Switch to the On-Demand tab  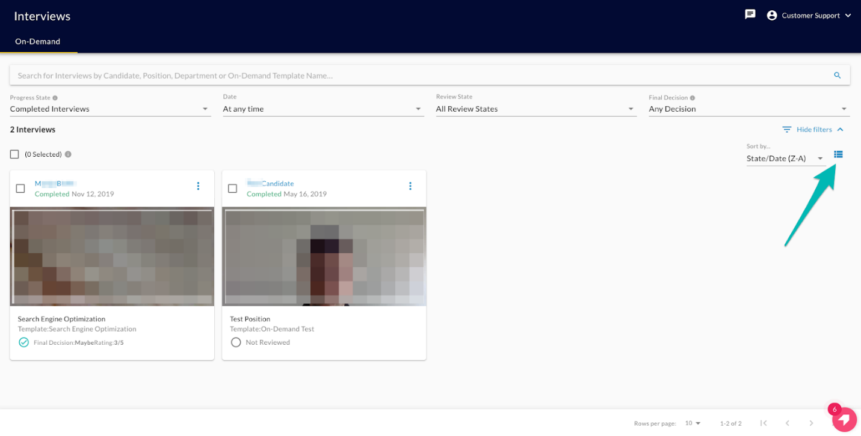38,41
